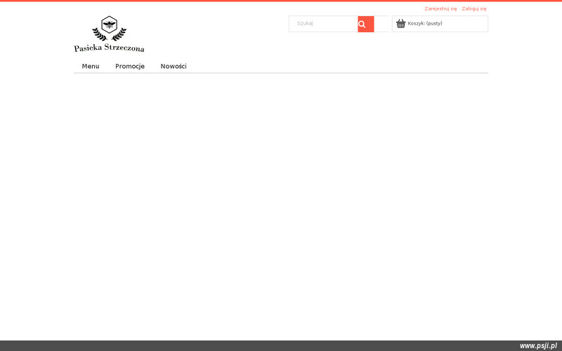Click the orange magnifier search button
The width and height of the screenshot is (562, 351).
pos(365,24)
